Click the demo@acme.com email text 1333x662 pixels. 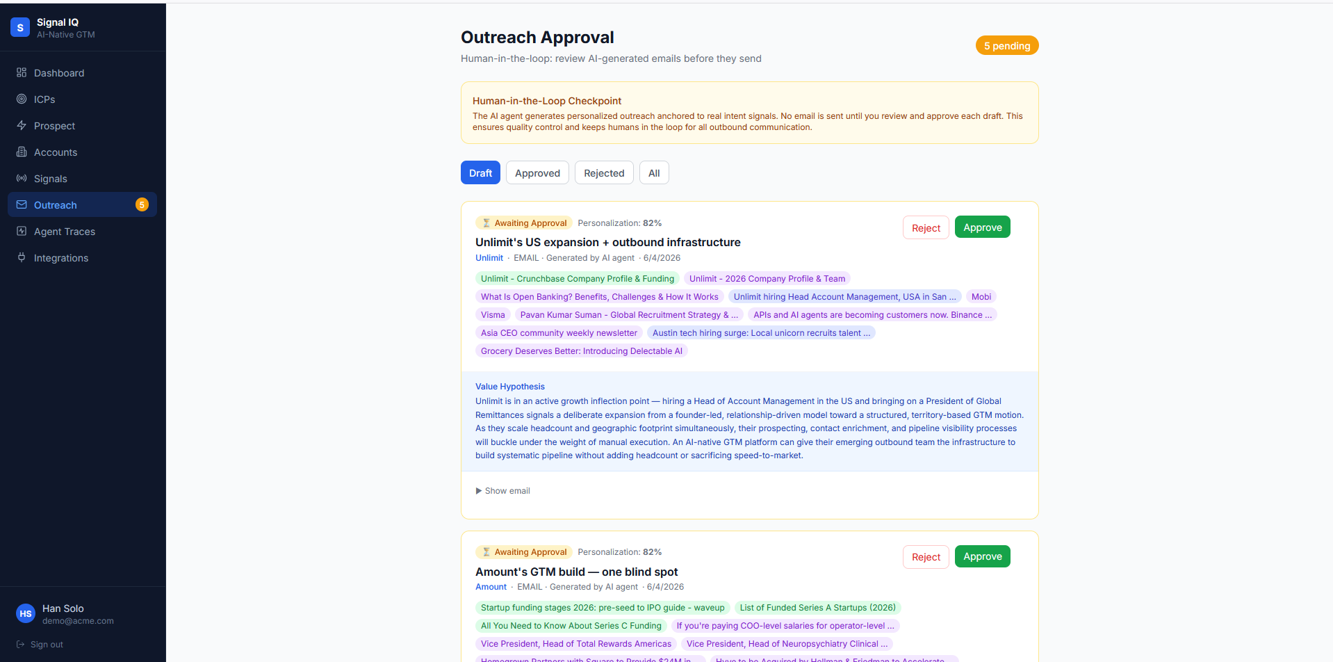point(78,621)
